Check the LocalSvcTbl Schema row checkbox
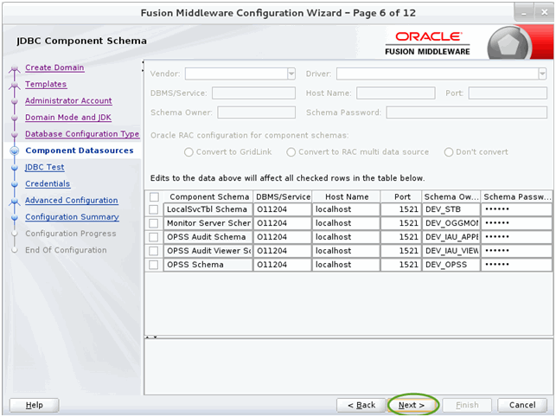Screen dimensions: 556x417 [154, 209]
